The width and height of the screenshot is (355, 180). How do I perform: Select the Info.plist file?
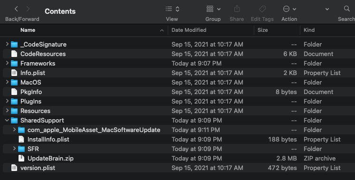tap(33, 73)
